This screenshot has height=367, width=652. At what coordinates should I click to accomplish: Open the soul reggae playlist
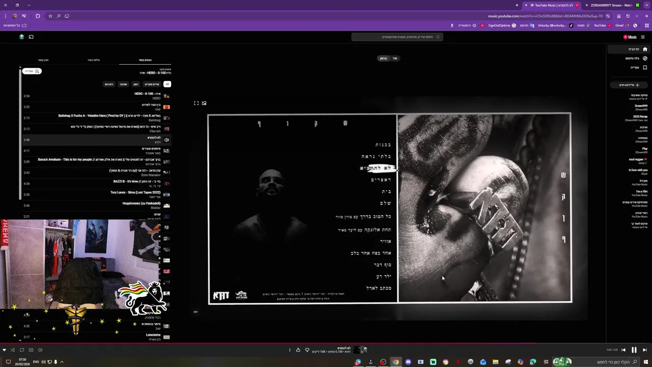point(638,161)
